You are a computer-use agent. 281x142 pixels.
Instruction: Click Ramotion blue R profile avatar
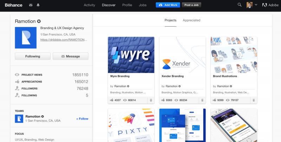[x=26, y=38]
